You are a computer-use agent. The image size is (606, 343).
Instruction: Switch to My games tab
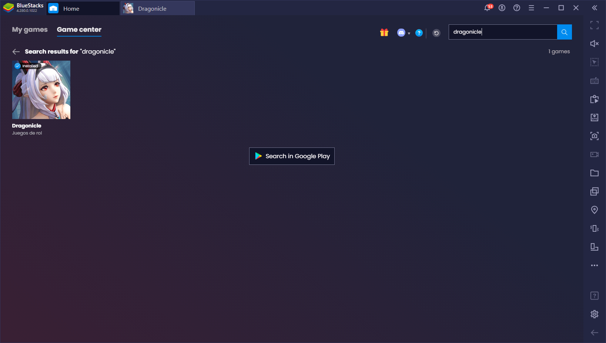click(30, 30)
